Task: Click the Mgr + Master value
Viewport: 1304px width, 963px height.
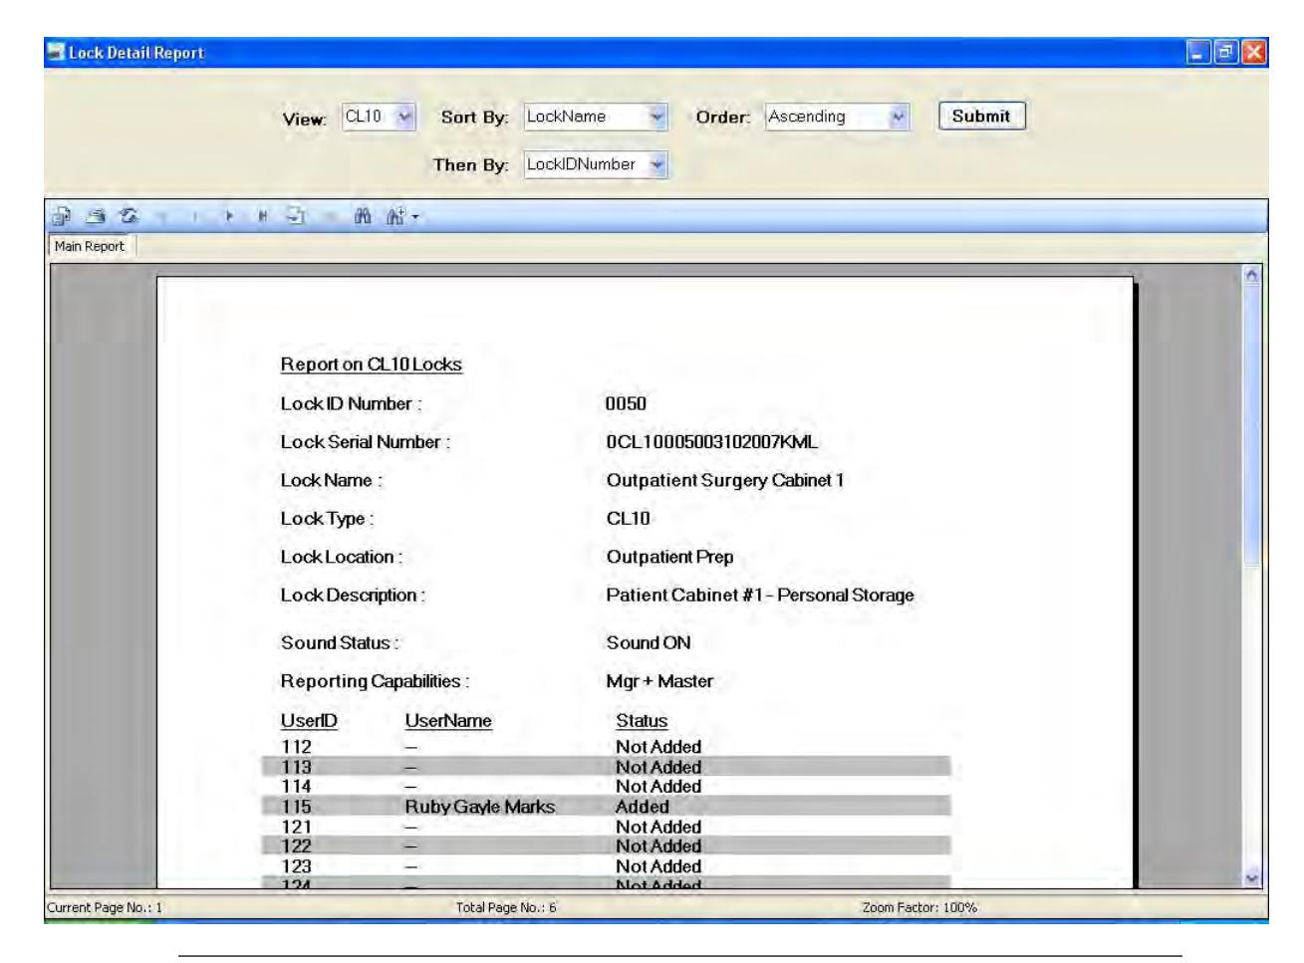Action: coord(660,681)
